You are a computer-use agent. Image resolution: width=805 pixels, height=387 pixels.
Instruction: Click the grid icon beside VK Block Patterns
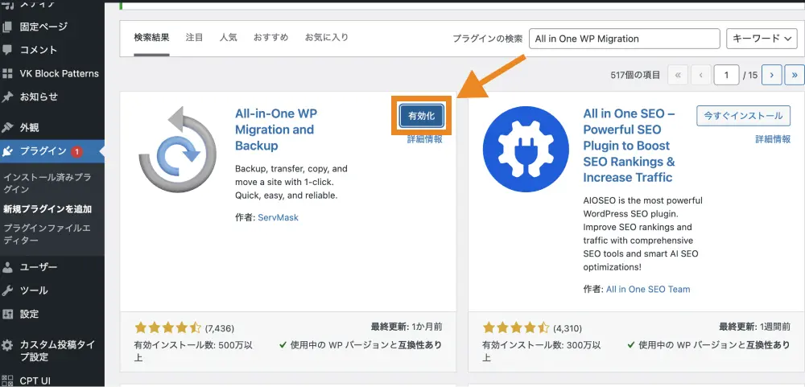pos(7,73)
